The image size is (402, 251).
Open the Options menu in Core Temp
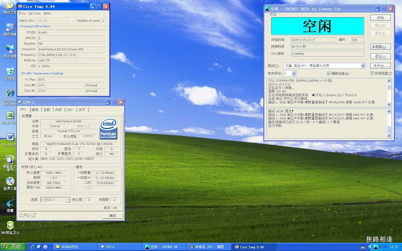[x=35, y=14]
